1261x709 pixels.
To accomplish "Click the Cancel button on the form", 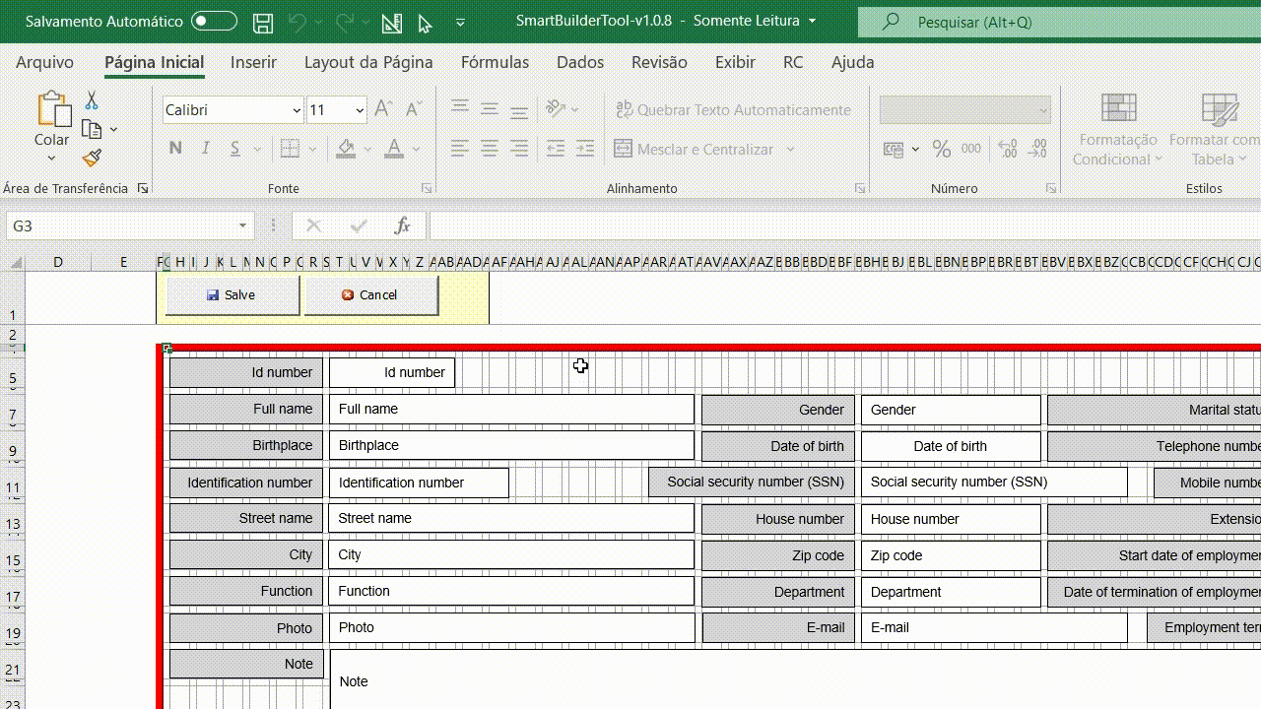I will tap(371, 294).
